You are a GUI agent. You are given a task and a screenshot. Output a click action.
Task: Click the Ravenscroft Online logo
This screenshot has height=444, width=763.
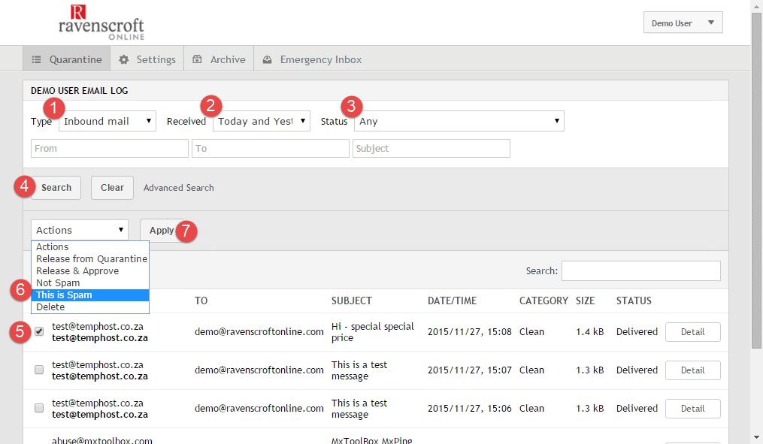click(x=101, y=23)
